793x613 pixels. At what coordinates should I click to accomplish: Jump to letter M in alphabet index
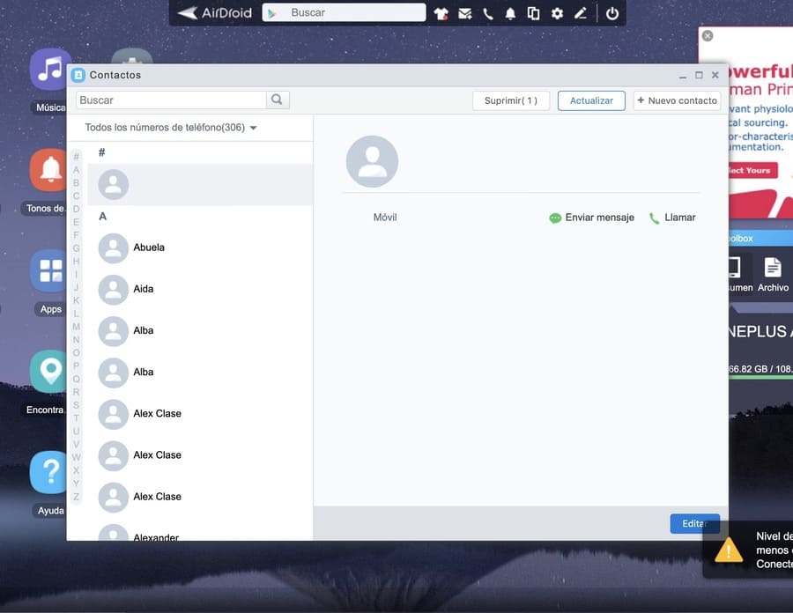click(77, 327)
